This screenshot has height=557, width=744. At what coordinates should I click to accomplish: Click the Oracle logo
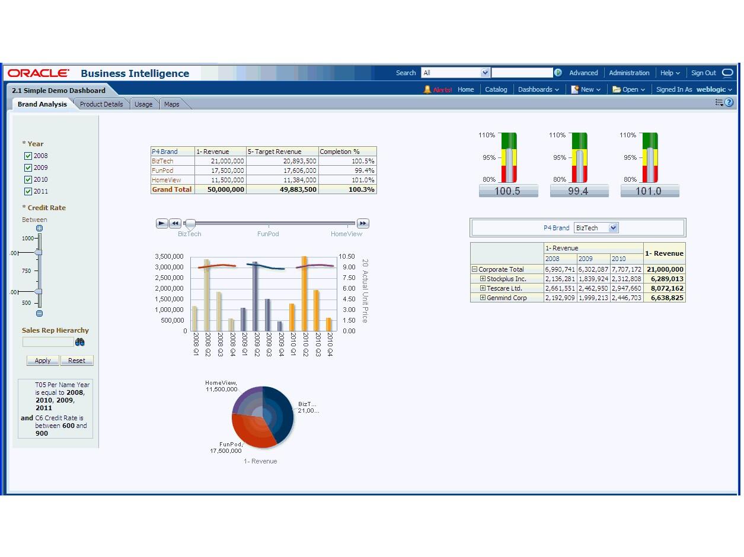38,73
